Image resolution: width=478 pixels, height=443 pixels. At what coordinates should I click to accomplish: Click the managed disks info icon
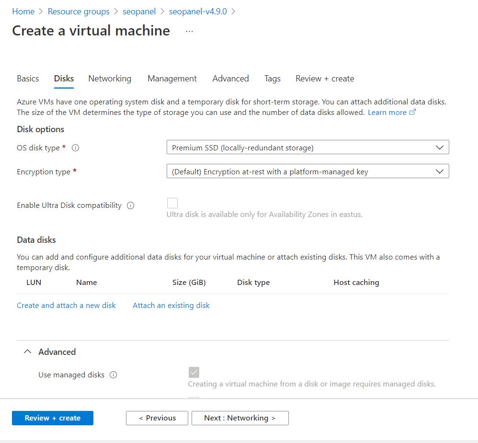click(114, 375)
